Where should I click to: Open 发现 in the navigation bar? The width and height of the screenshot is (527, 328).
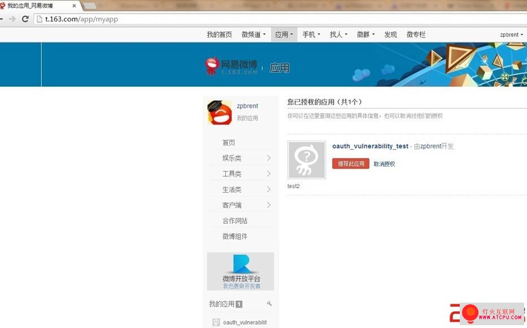coord(390,34)
